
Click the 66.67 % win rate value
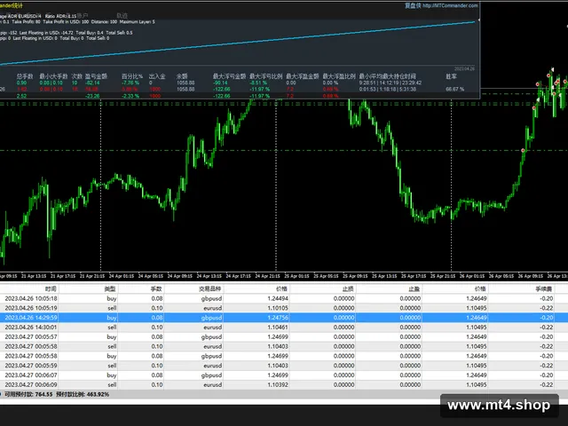(x=455, y=89)
